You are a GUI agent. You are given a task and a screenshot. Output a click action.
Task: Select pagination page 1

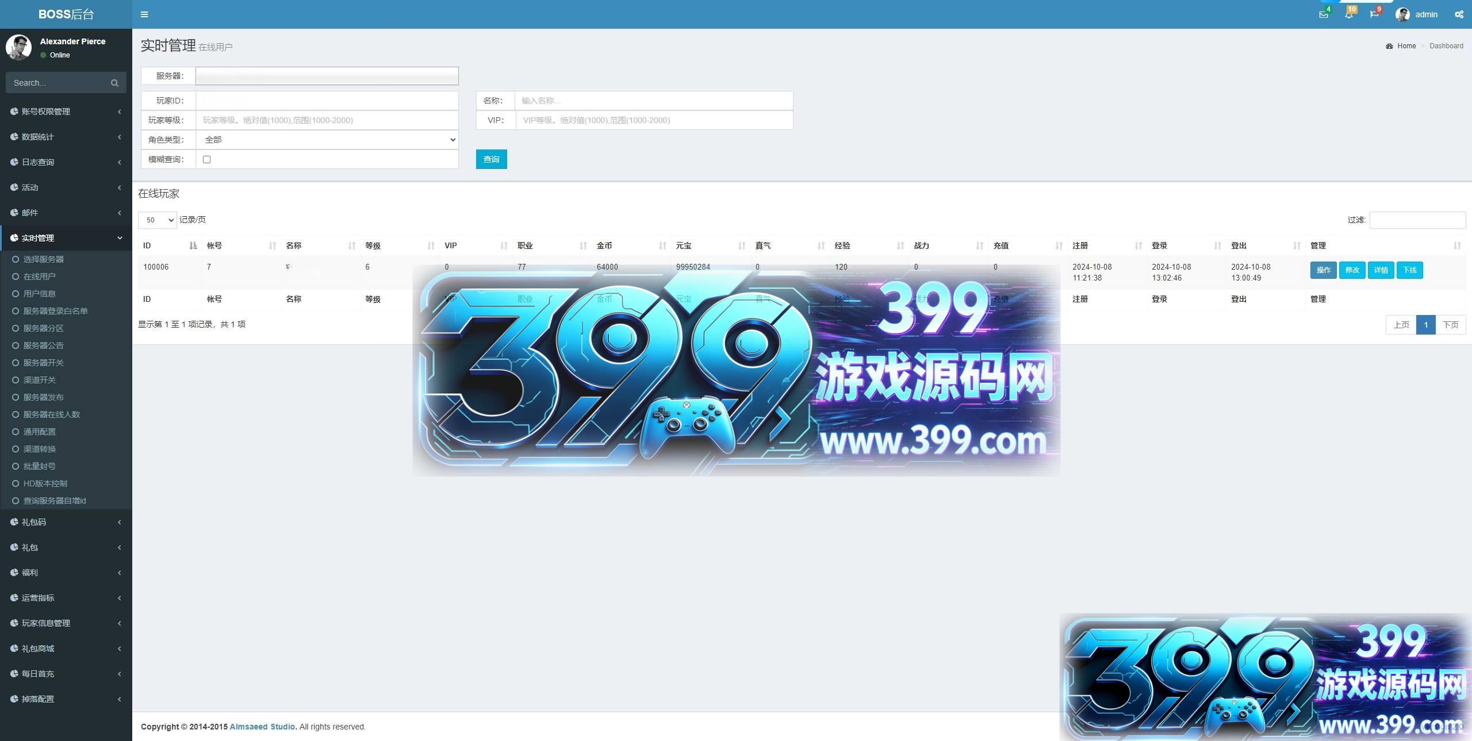tap(1426, 325)
